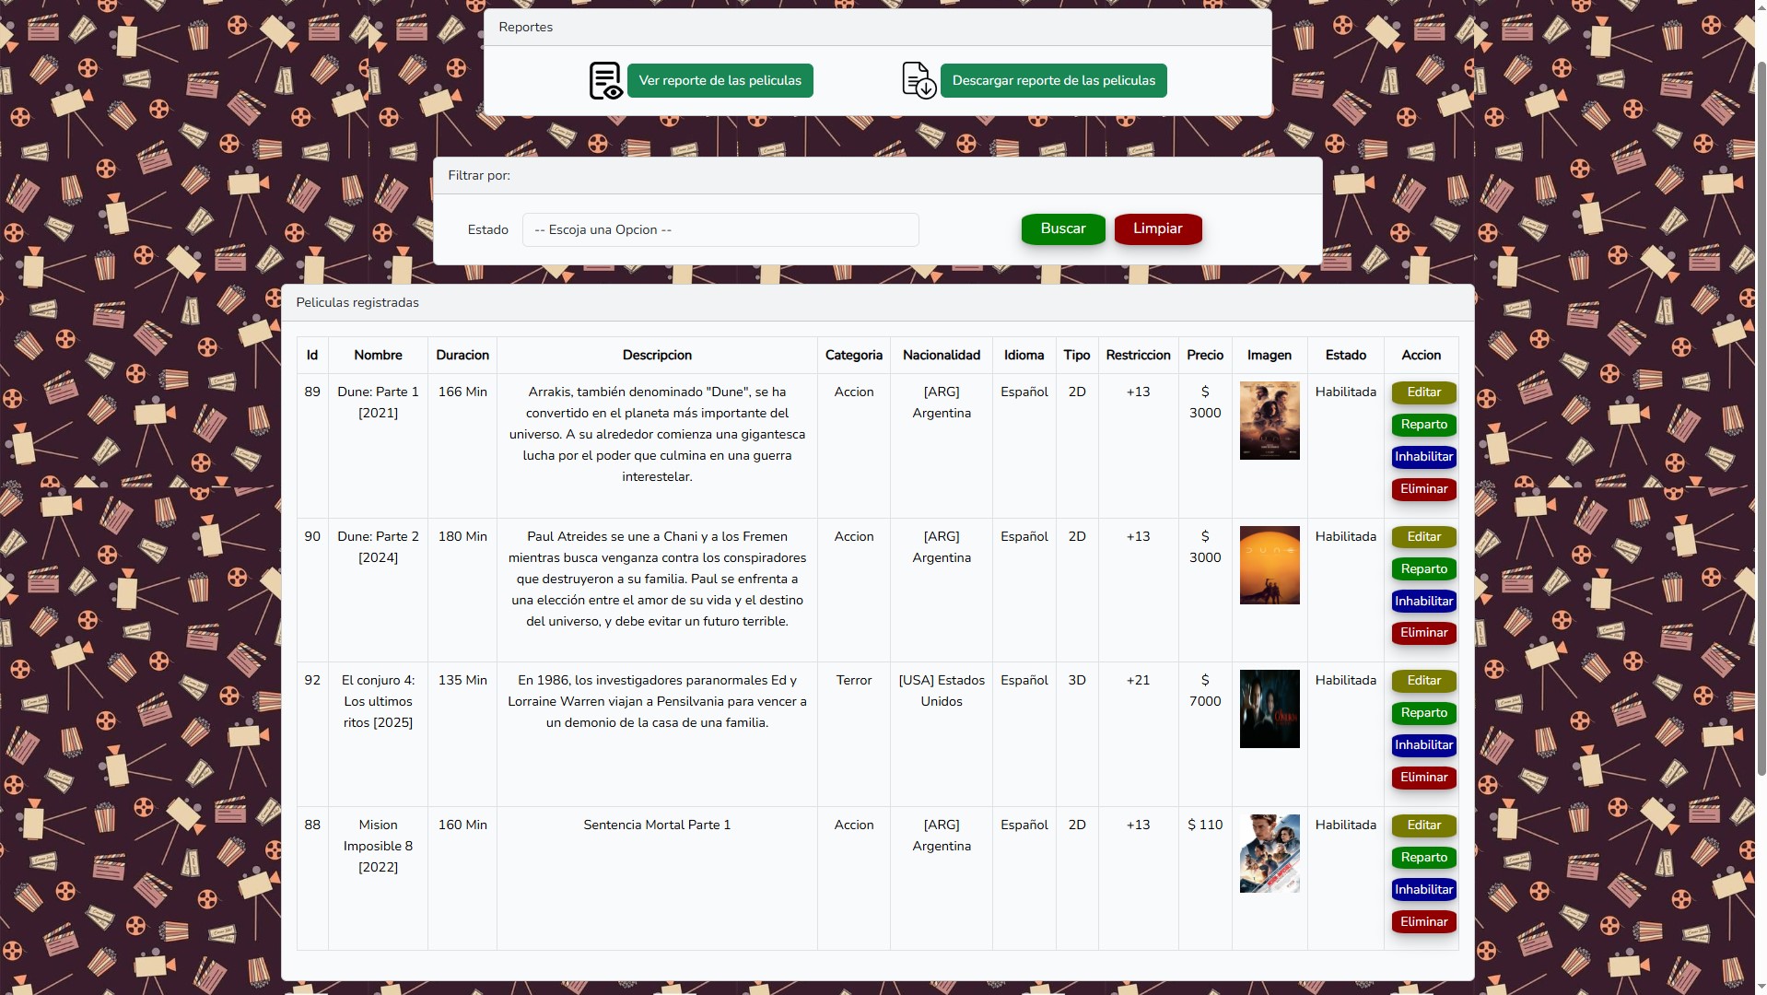Click the view report document icon
This screenshot has height=995, width=1767.
(605, 81)
